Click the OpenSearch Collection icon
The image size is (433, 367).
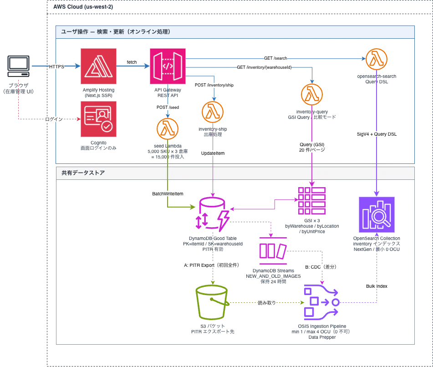point(377,214)
